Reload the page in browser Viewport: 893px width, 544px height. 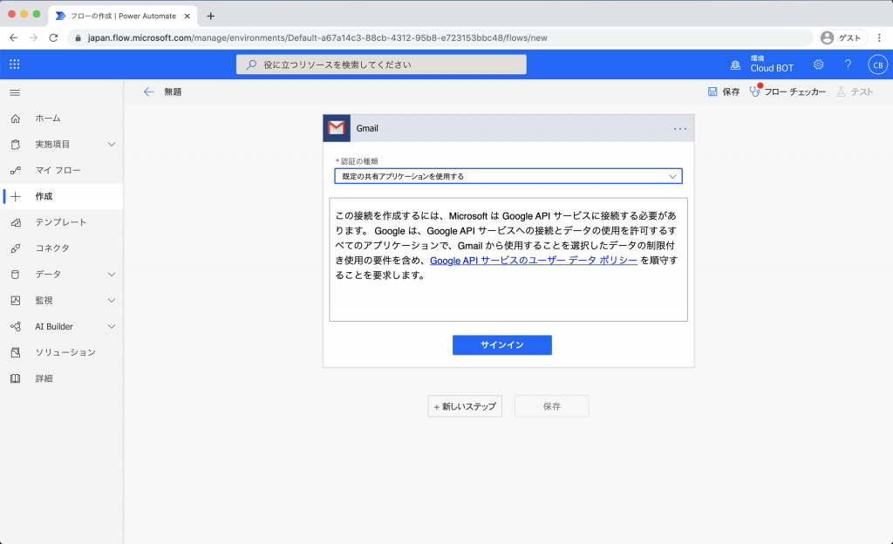click(53, 37)
